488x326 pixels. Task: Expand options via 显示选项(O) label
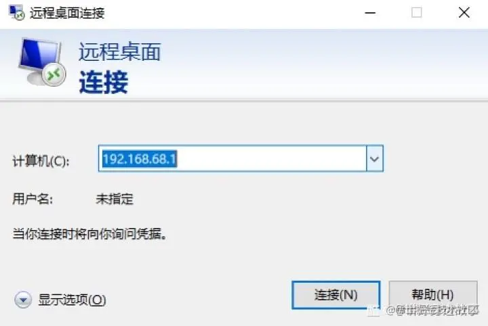72,300
